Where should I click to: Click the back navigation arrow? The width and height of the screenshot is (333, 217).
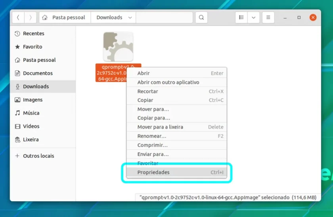pos(18,17)
